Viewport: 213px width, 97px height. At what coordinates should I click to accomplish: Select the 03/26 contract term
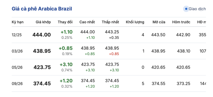17,51
